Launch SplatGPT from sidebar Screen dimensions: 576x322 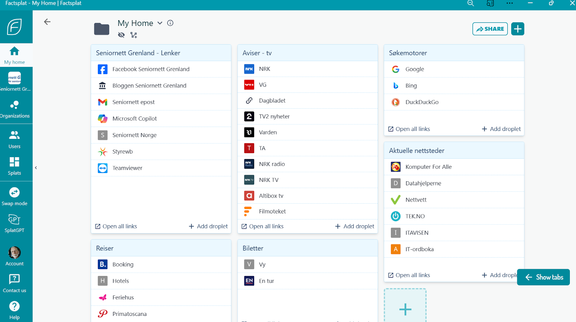(x=14, y=223)
